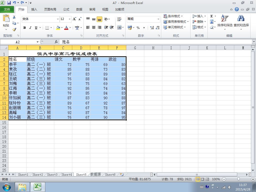
Task: Open 套用表格格式 table format dropdown
Action: coord(176,21)
